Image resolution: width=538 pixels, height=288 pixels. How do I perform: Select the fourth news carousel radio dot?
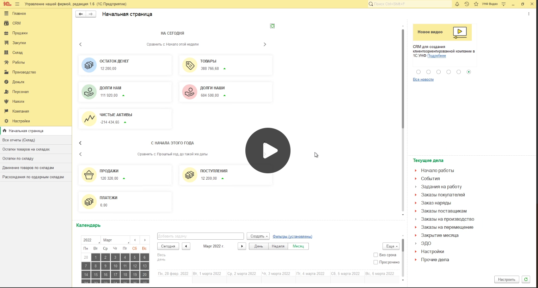pos(448,72)
